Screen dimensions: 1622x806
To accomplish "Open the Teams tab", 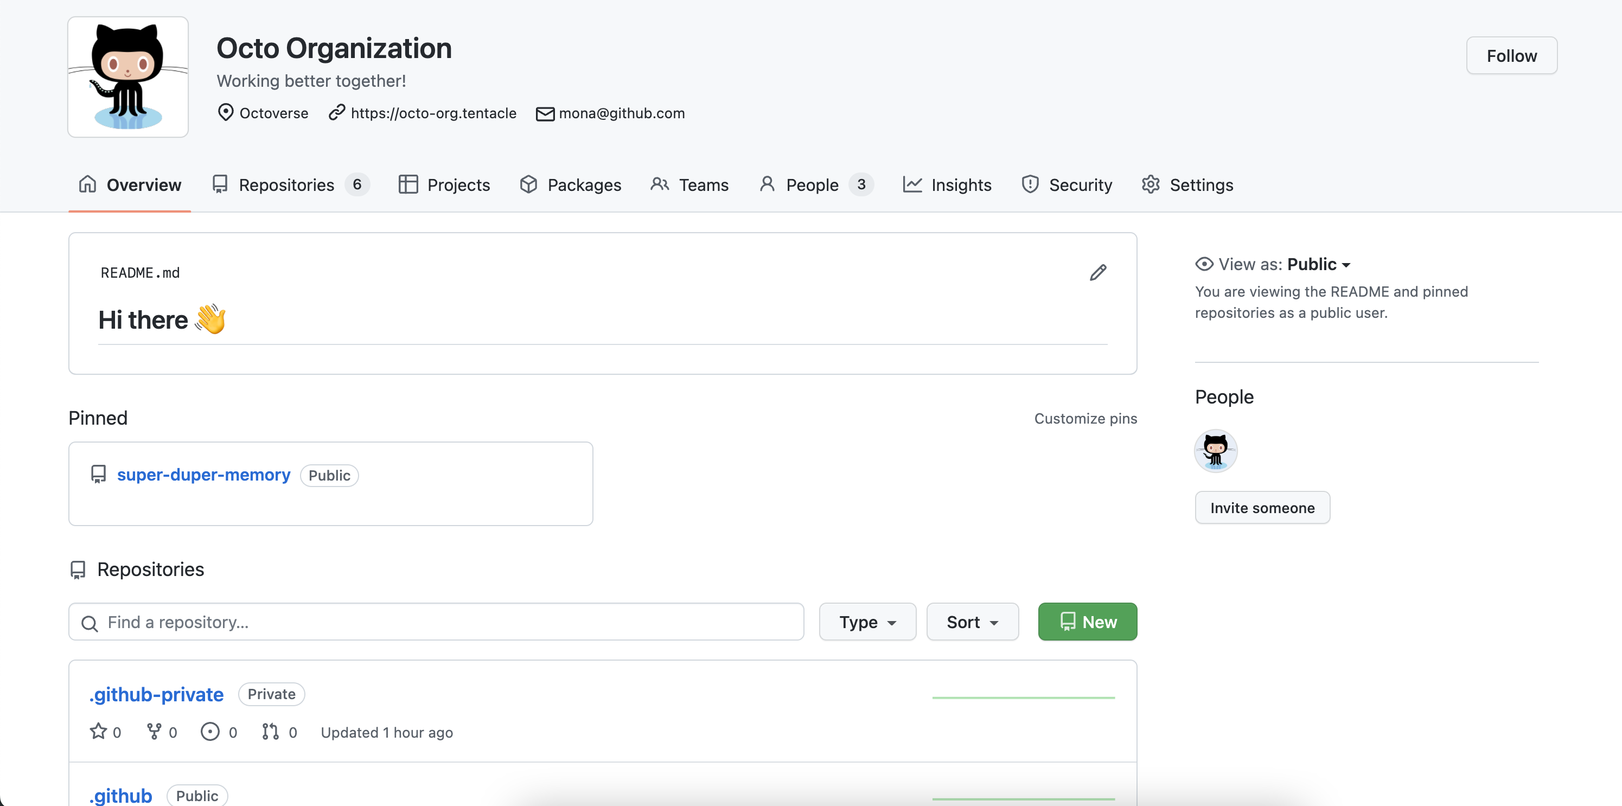I will point(689,184).
